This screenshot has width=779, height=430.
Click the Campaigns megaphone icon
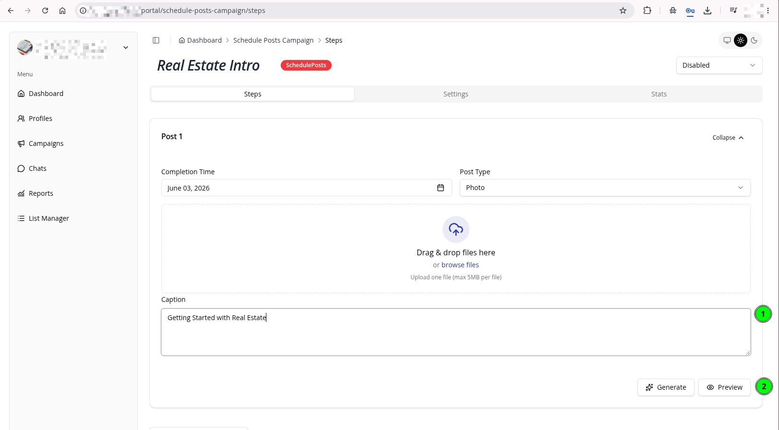point(21,143)
